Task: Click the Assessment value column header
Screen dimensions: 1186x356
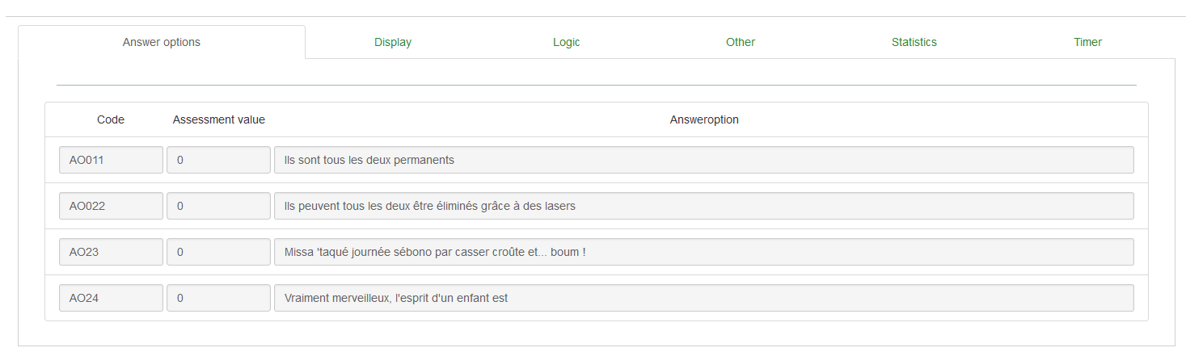Action: pyautogui.click(x=218, y=119)
